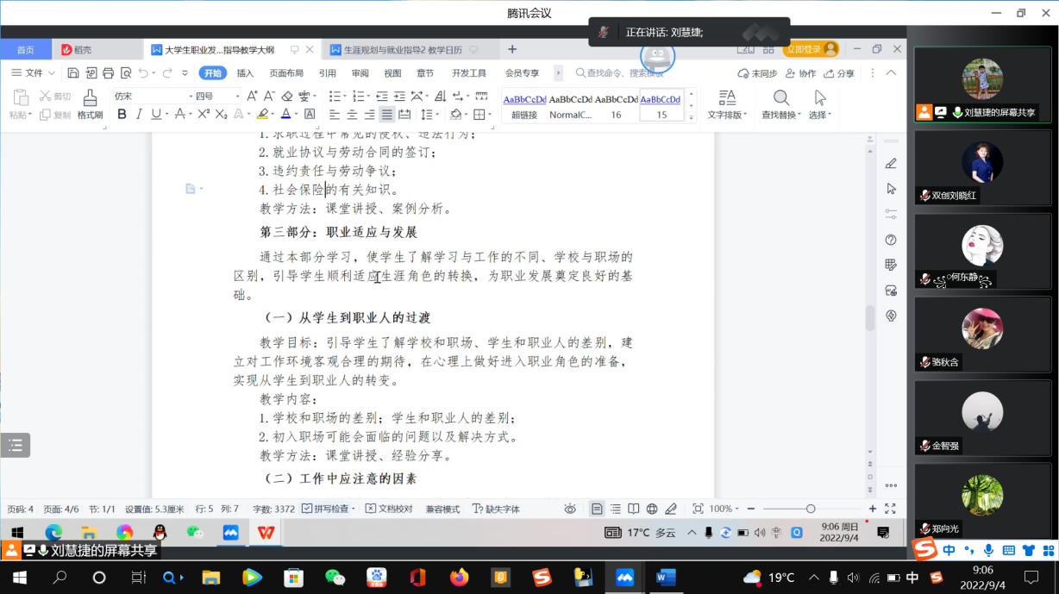Click the yellow highlight color swatch
1059x594 pixels.
coord(262,114)
